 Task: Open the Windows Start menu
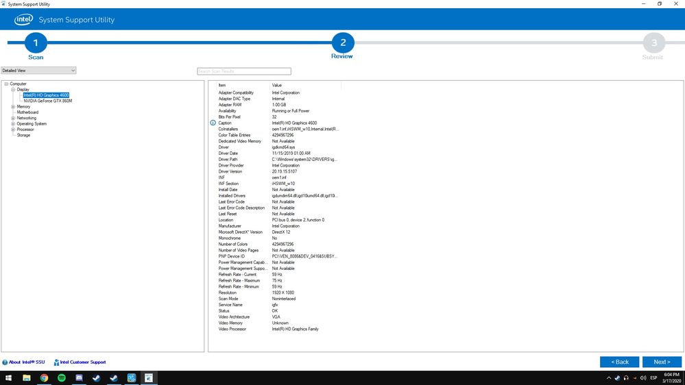click(x=8, y=378)
